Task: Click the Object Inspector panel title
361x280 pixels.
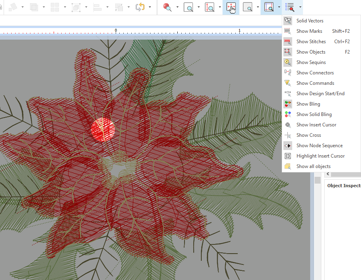Action: tap(344, 186)
